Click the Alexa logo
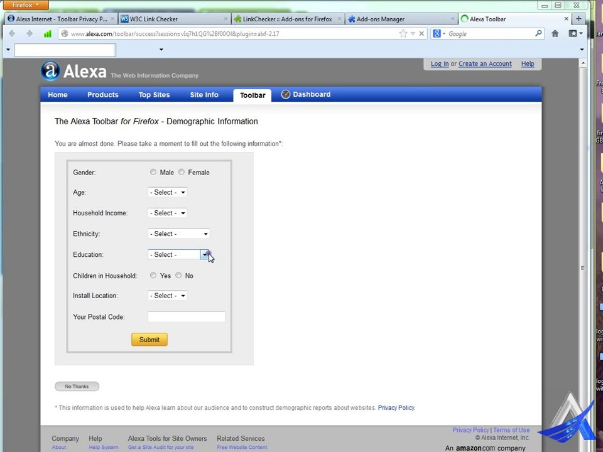Screen dimensions: 603x452 coord(74,71)
